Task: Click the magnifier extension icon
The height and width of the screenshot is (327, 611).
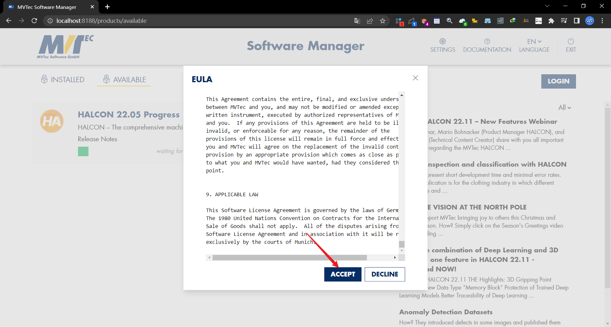Action: tap(449, 21)
